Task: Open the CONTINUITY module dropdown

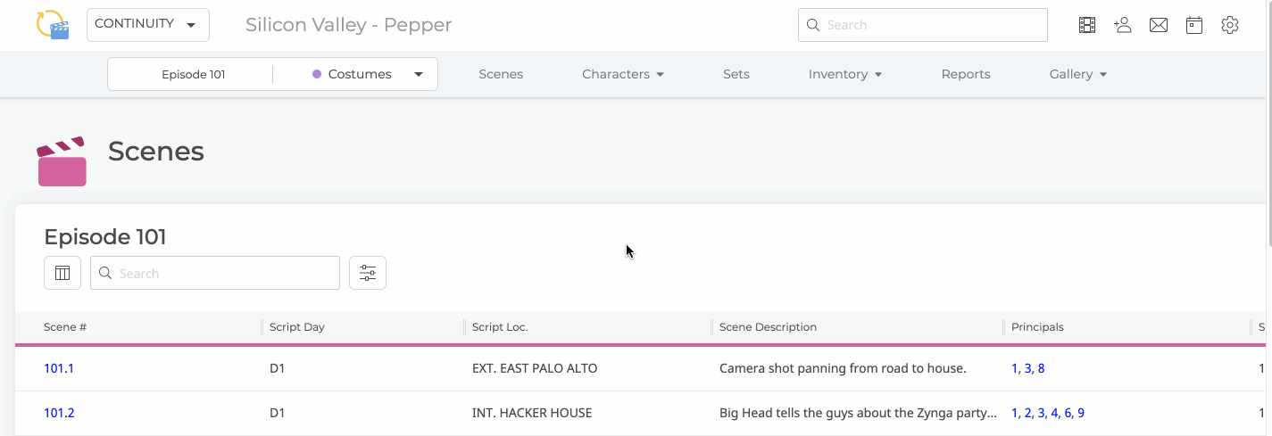Action: (148, 25)
